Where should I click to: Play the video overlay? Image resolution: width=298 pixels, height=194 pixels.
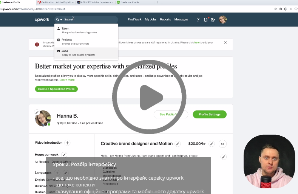149,97
